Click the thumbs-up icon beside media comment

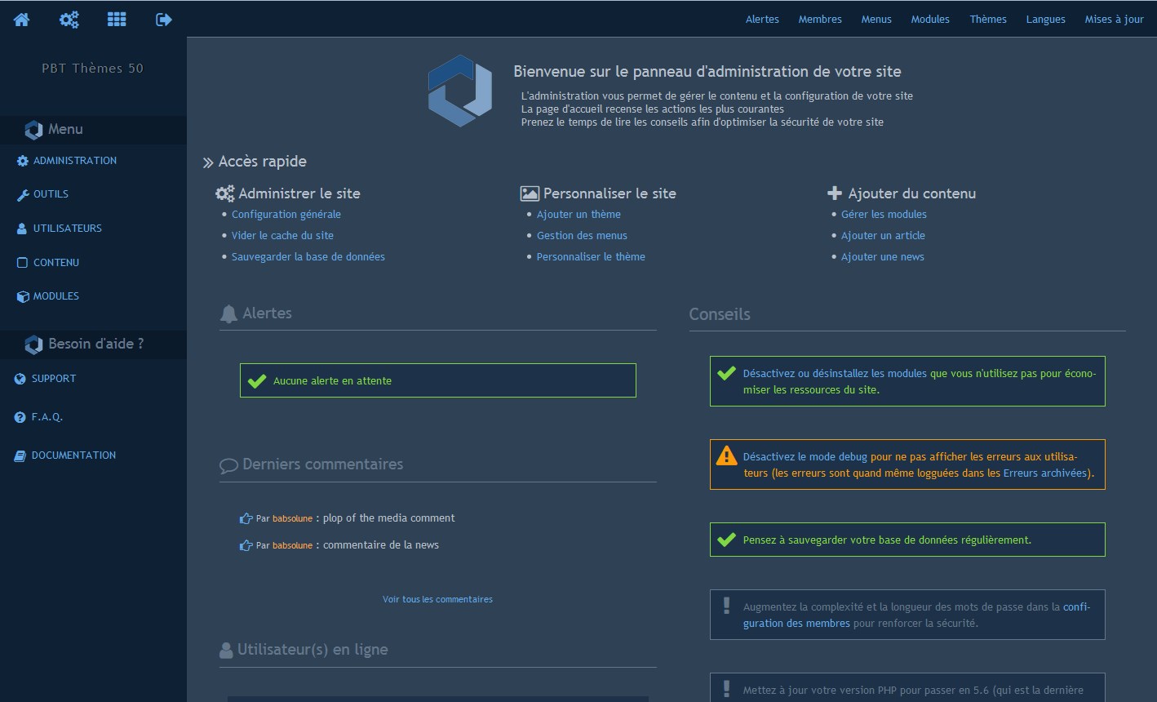point(246,518)
